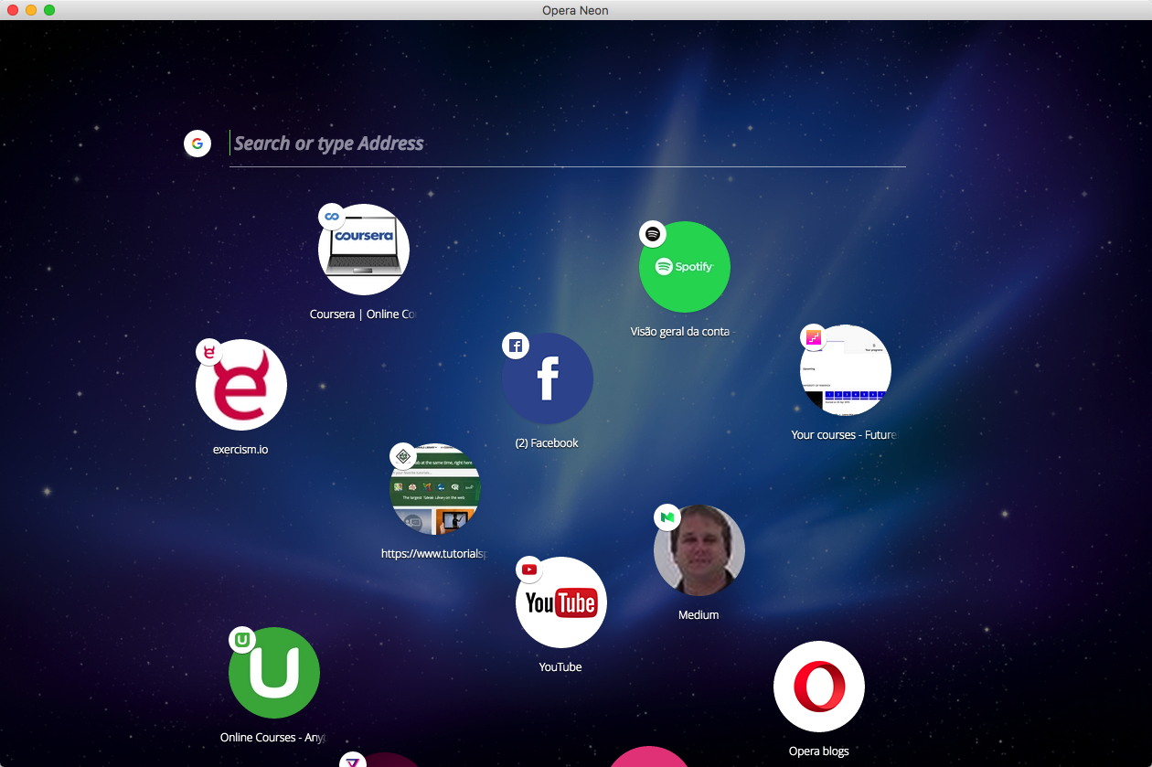Open the Spotify speed dial bubble
The height and width of the screenshot is (767, 1152).
tap(685, 267)
